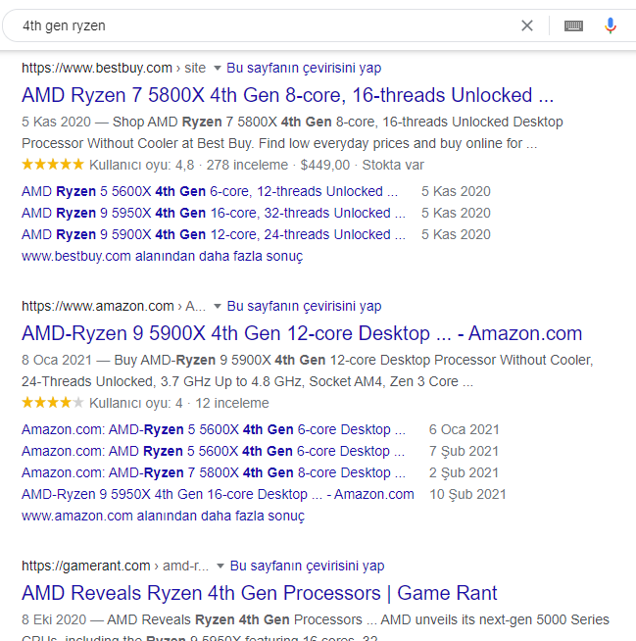Expand dropdown arrow next to gamerant.com URL
This screenshot has height=641, width=636.
pyautogui.click(x=220, y=567)
